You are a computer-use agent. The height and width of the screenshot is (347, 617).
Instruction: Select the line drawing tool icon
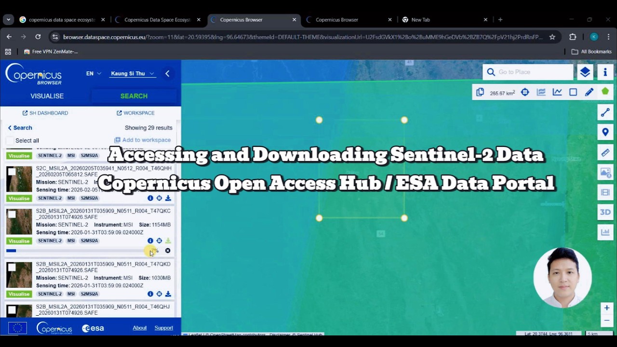(605, 113)
